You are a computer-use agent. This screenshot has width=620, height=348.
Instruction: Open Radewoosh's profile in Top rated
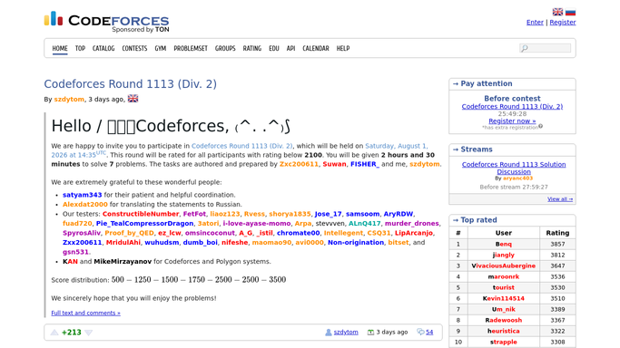tap(504, 320)
